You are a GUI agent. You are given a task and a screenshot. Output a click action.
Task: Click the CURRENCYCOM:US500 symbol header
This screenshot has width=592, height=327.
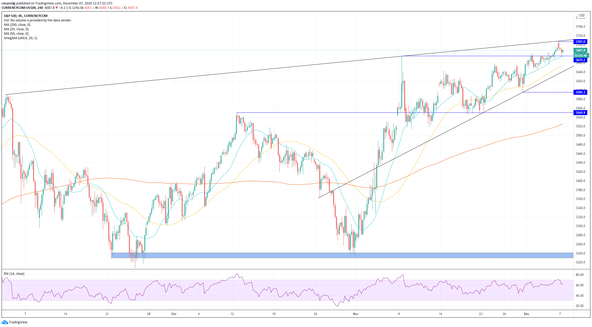click(19, 8)
